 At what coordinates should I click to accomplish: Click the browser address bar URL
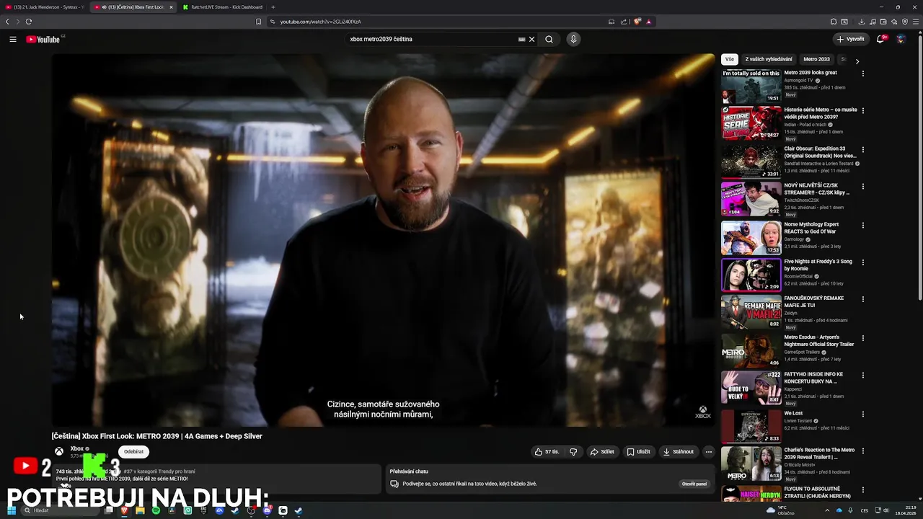tap(320, 22)
